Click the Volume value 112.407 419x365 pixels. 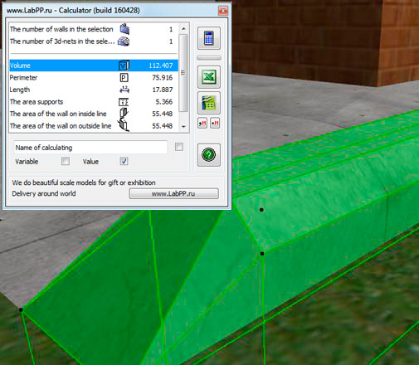161,66
